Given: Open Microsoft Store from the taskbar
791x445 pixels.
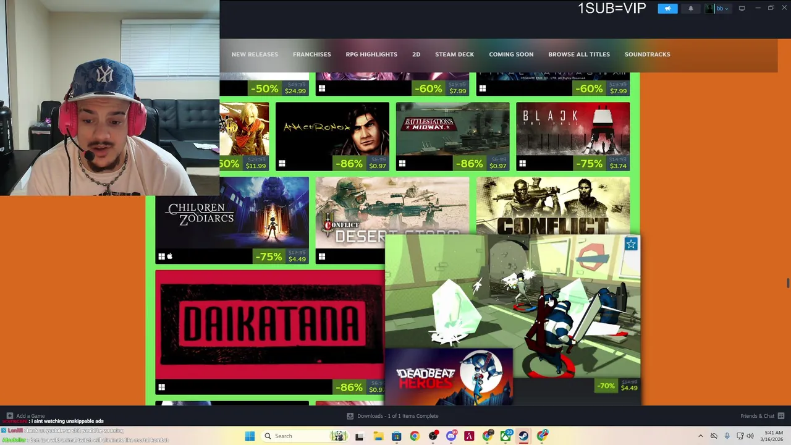Looking at the screenshot, I should click(x=396, y=436).
